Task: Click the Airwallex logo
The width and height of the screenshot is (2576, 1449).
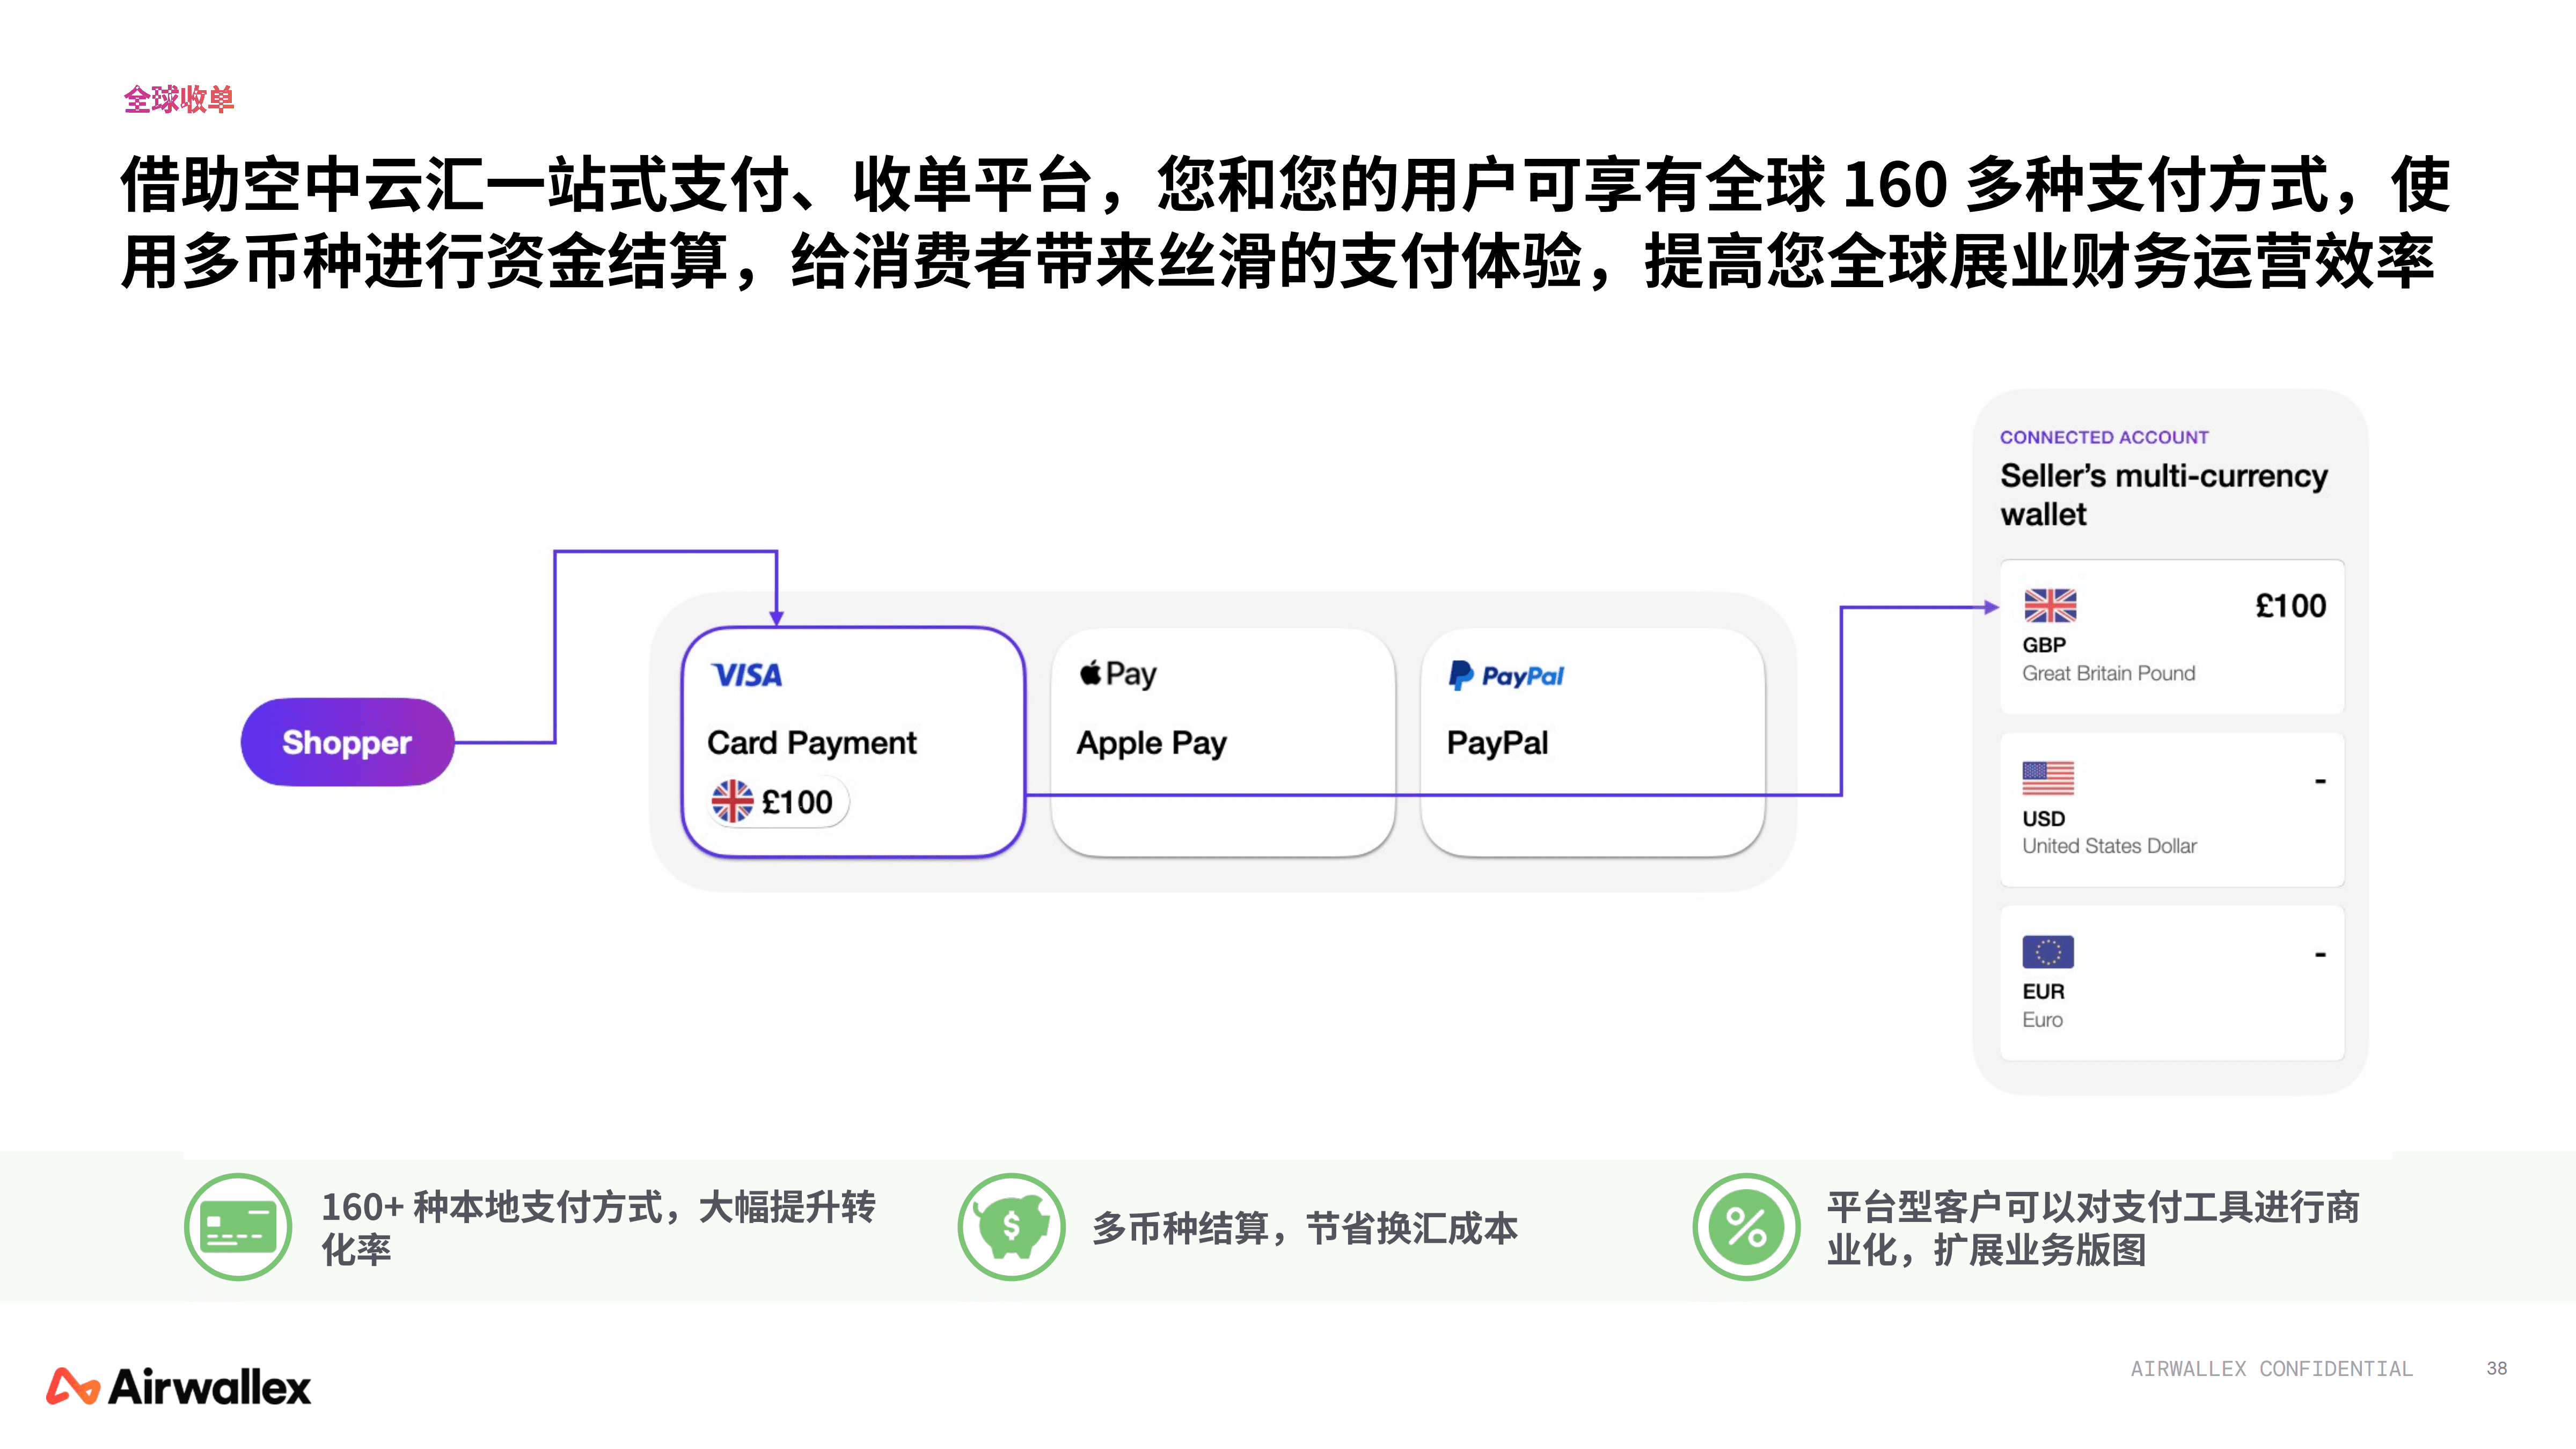Action: (179, 1386)
